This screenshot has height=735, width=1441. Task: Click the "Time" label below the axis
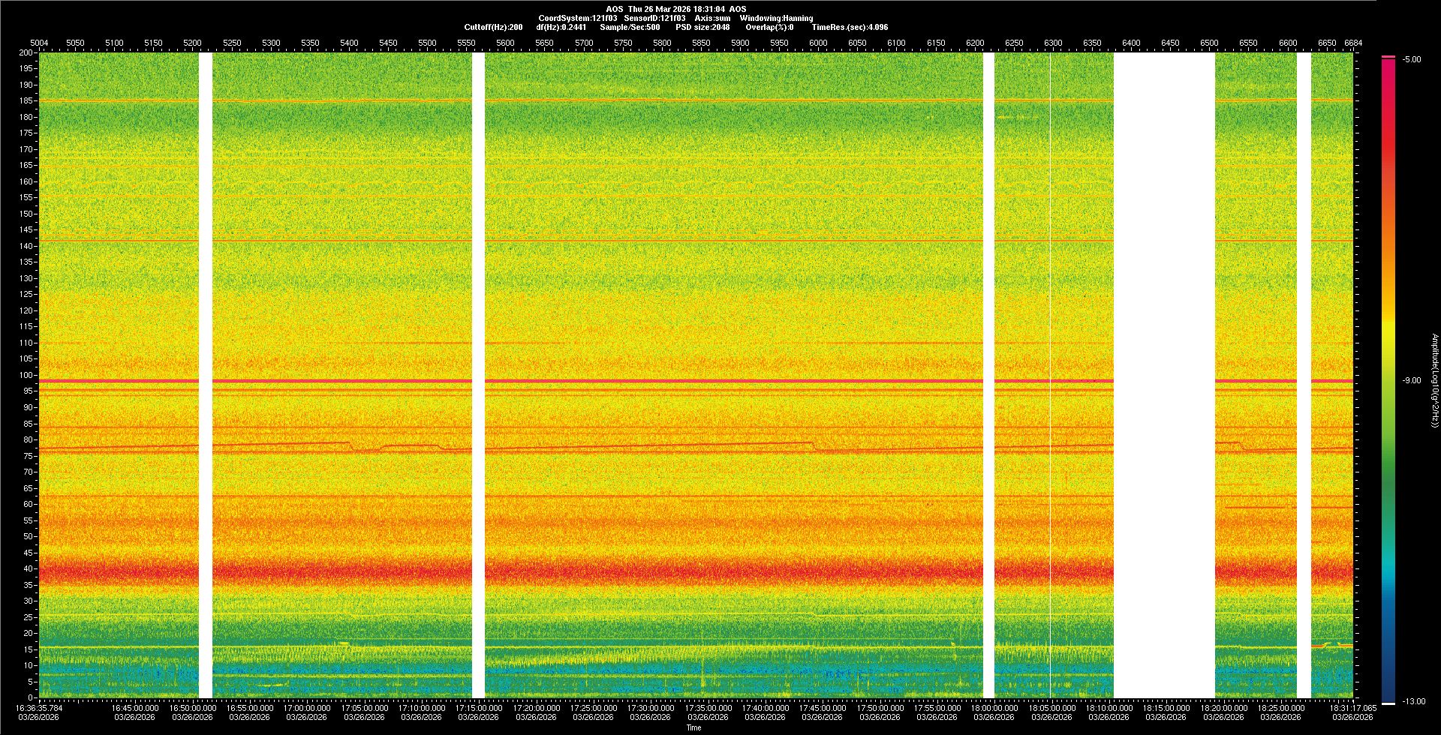click(693, 727)
